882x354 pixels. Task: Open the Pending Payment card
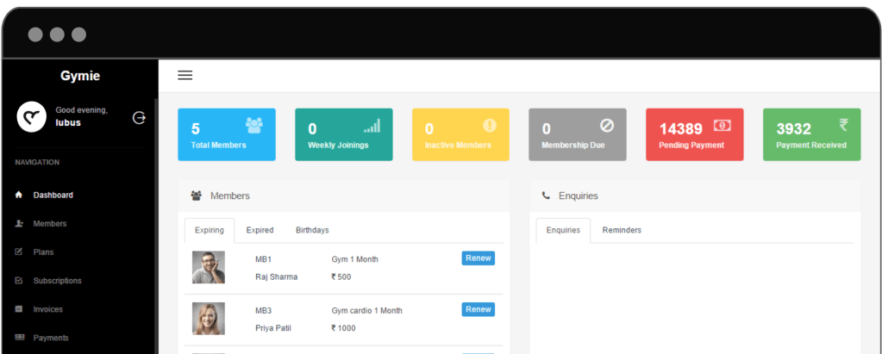click(695, 135)
